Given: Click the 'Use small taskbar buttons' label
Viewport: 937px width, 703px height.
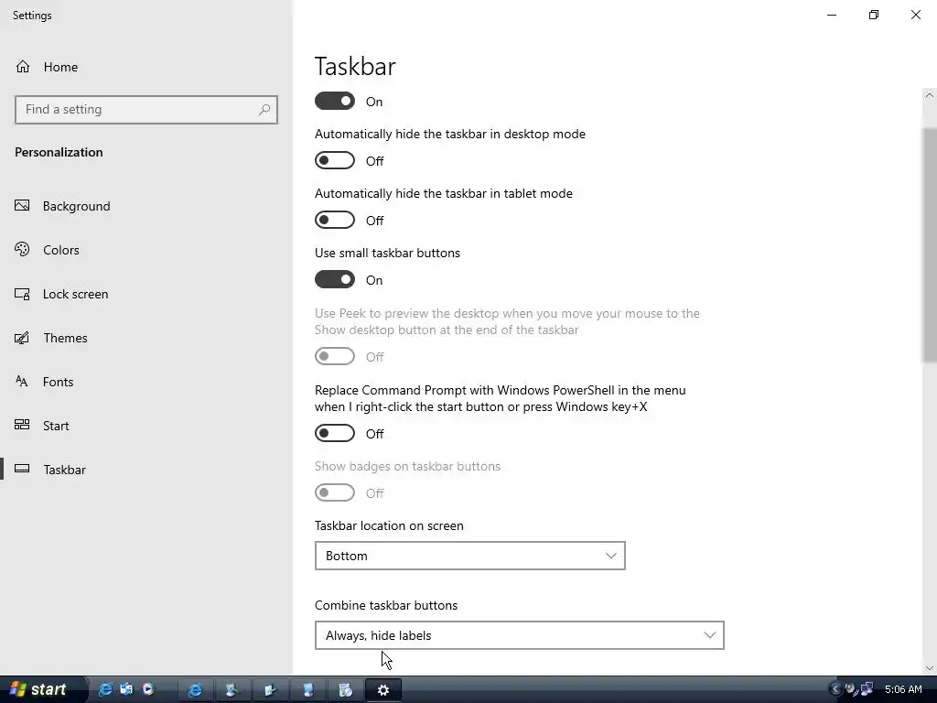Looking at the screenshot, I should (387, 253).
